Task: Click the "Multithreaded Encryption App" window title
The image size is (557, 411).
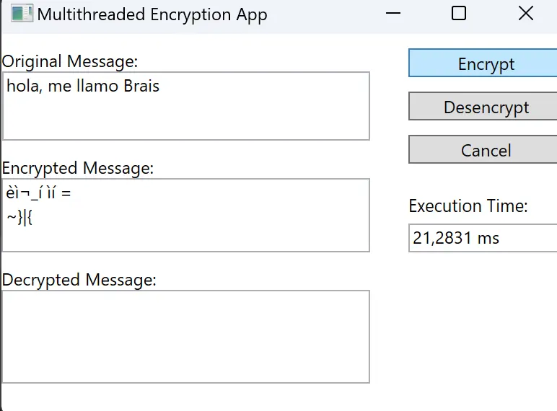Action: [x=152, y=14]
